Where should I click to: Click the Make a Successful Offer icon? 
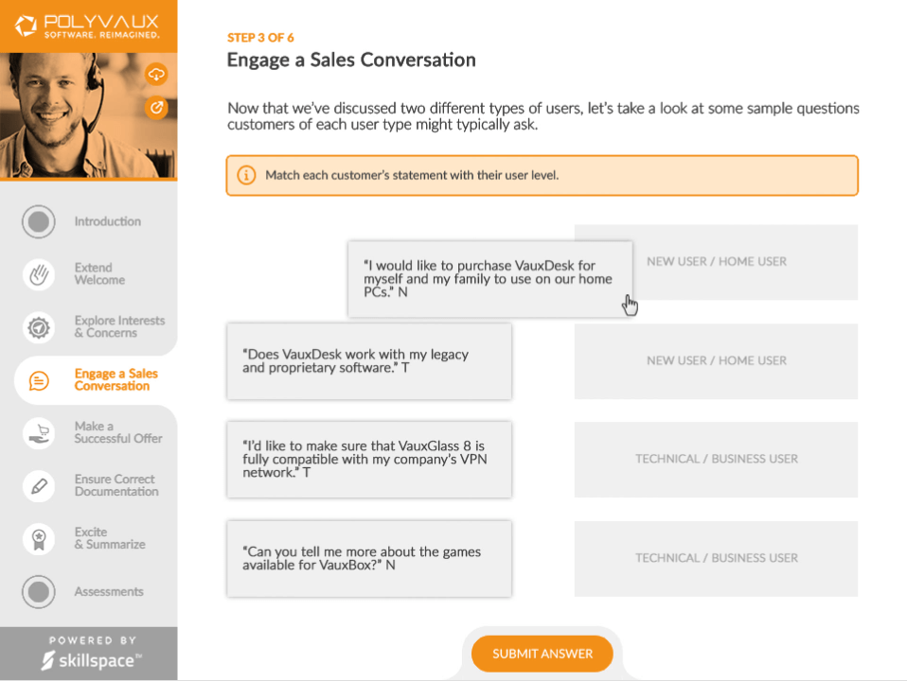[x=37, y=431]
